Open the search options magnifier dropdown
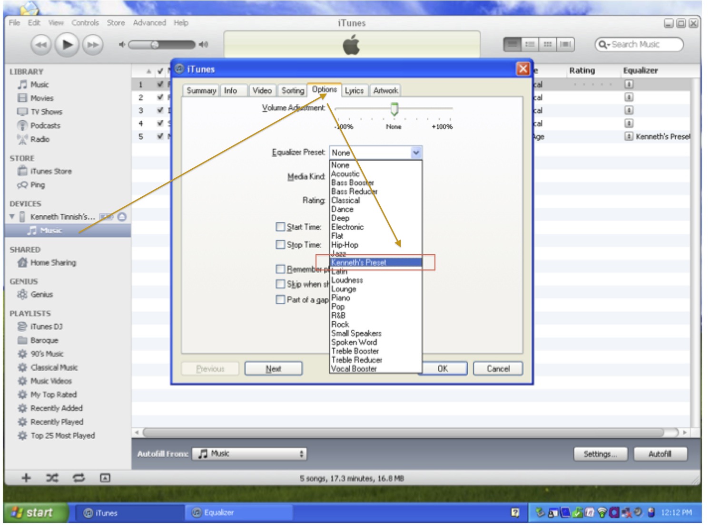710x529 pixels. [x=603, y=44]
